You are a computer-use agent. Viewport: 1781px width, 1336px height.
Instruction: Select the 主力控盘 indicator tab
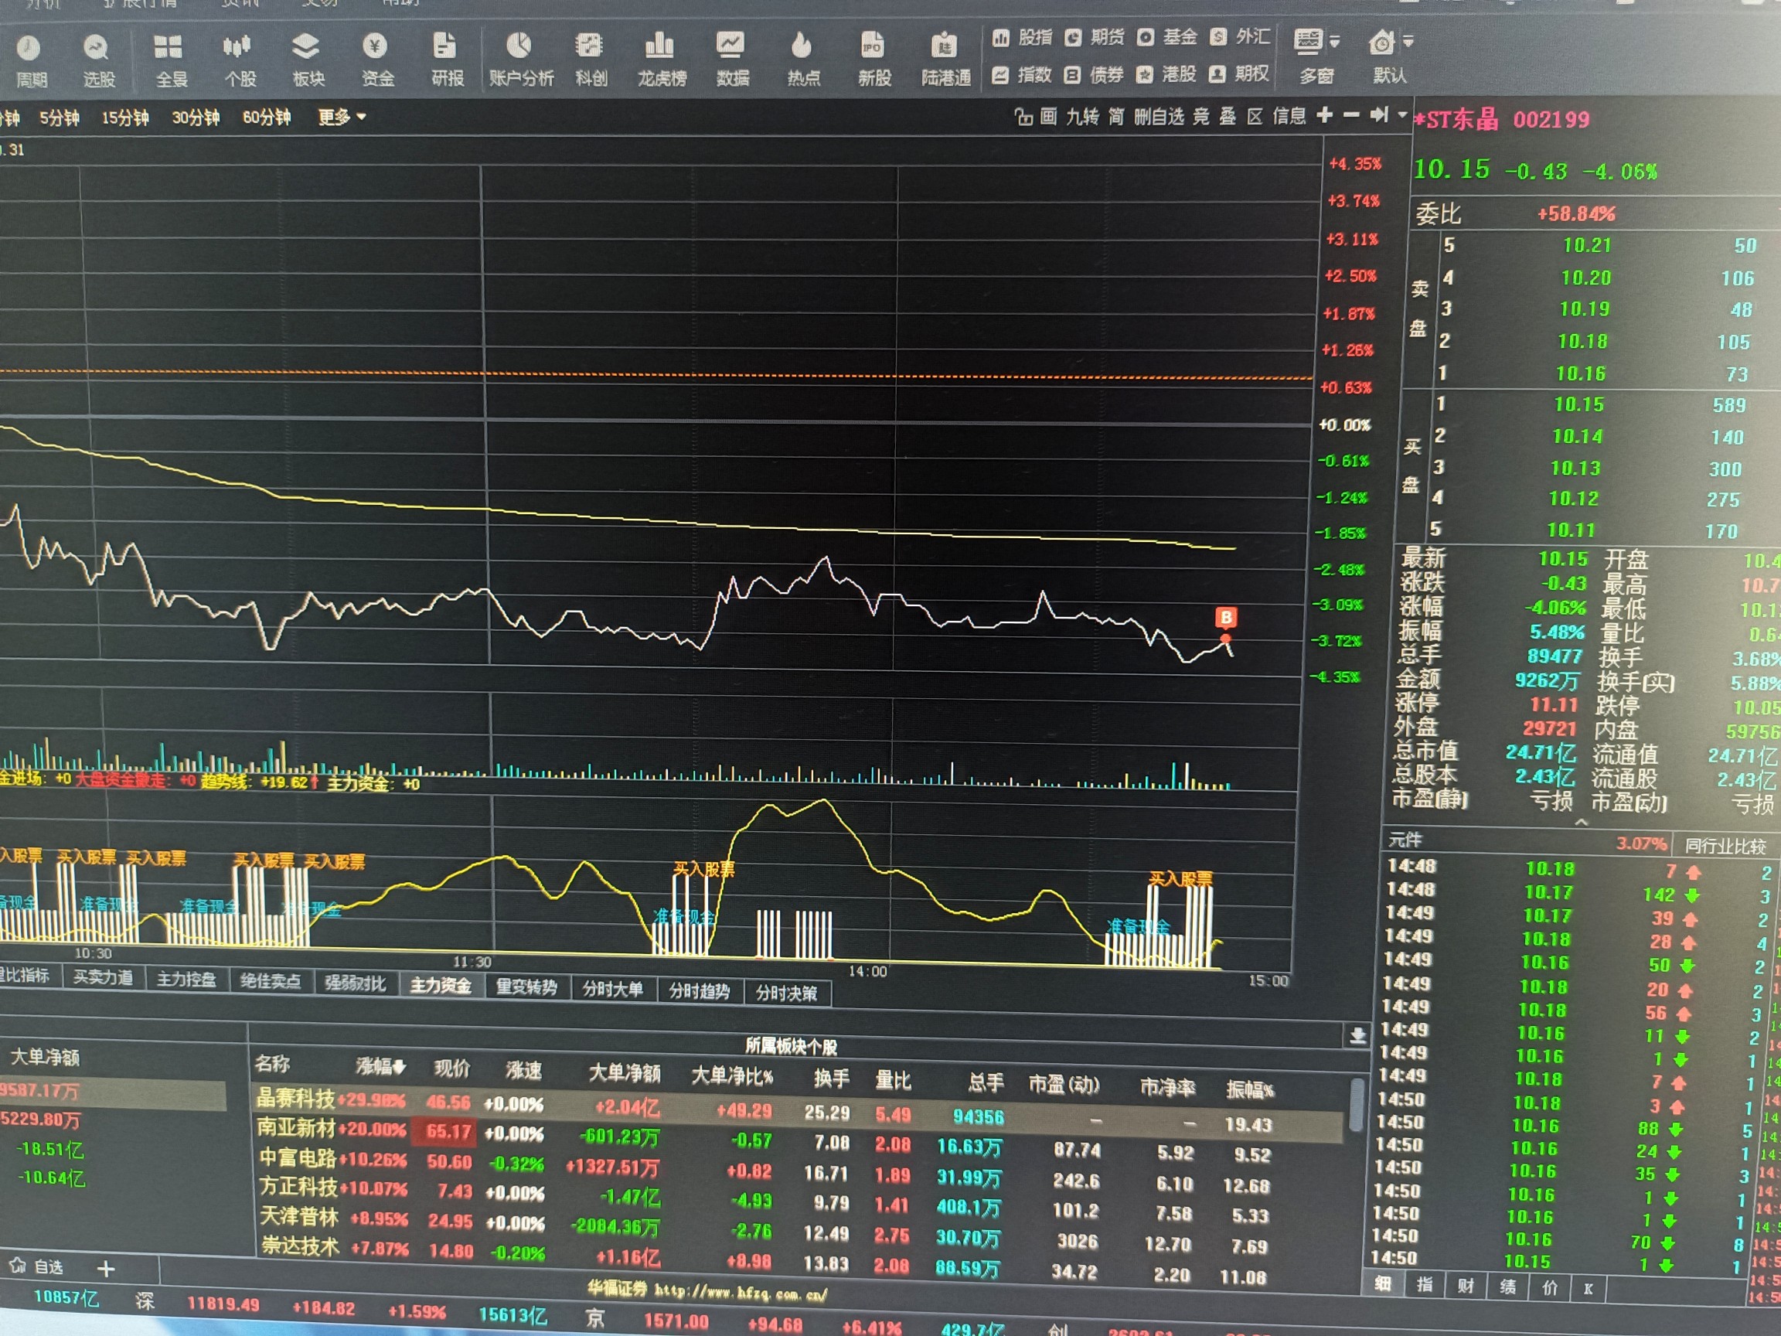pyautogui.click(x=186, y=980)
